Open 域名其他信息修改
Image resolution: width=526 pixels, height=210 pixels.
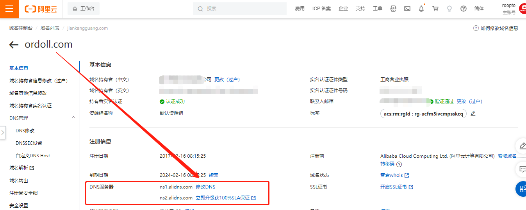pyautogui.click(x=28, y=93)
